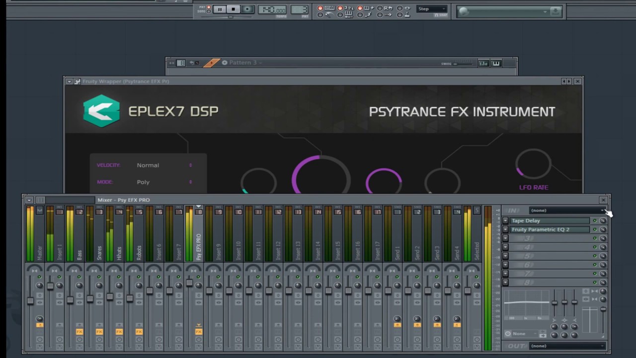This screenshot has width=636, height=358.
Task: Select empty effect slot 5
Action: (x=550, y=256)
